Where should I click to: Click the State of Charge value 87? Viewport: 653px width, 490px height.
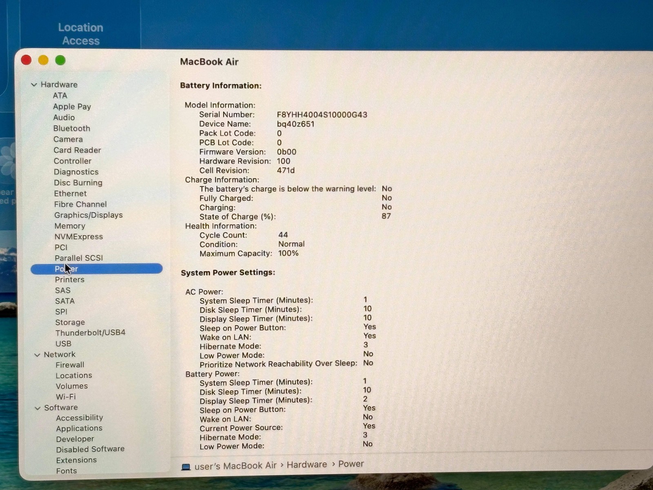click(386, 216)
